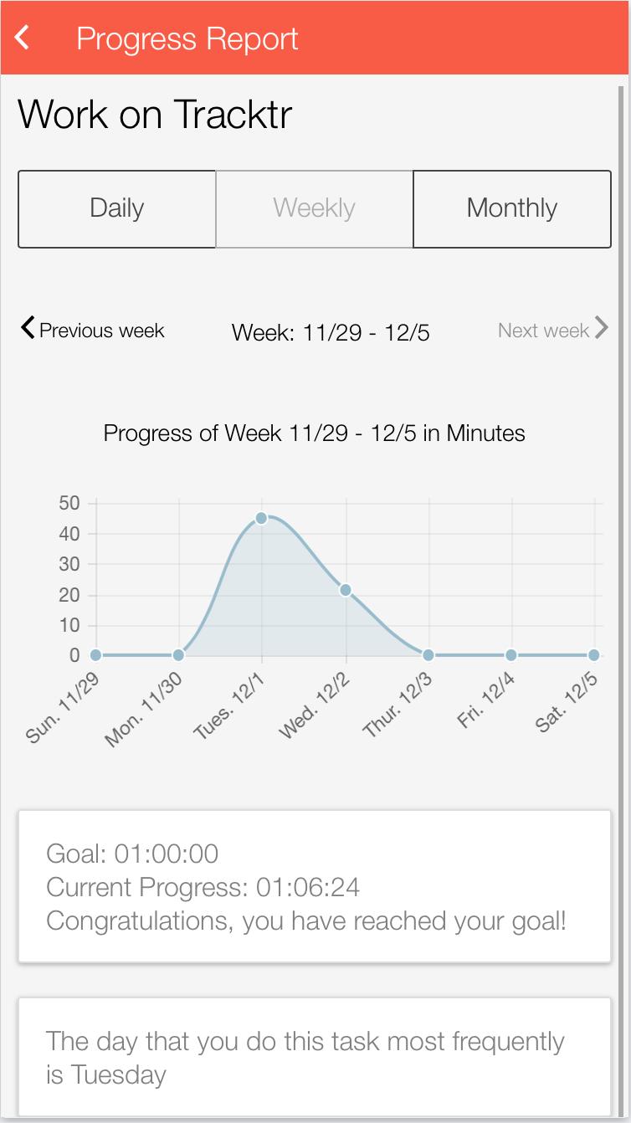Click the week range label 11/29 - 12/5
Viewport: 631px width, 1123px height.
pos(331,332)
